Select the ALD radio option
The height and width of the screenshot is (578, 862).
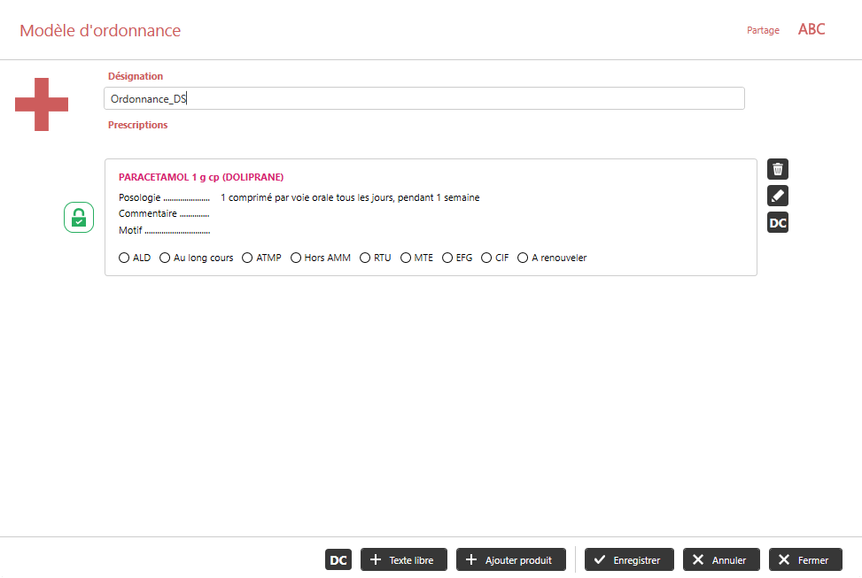coord(125,258)
